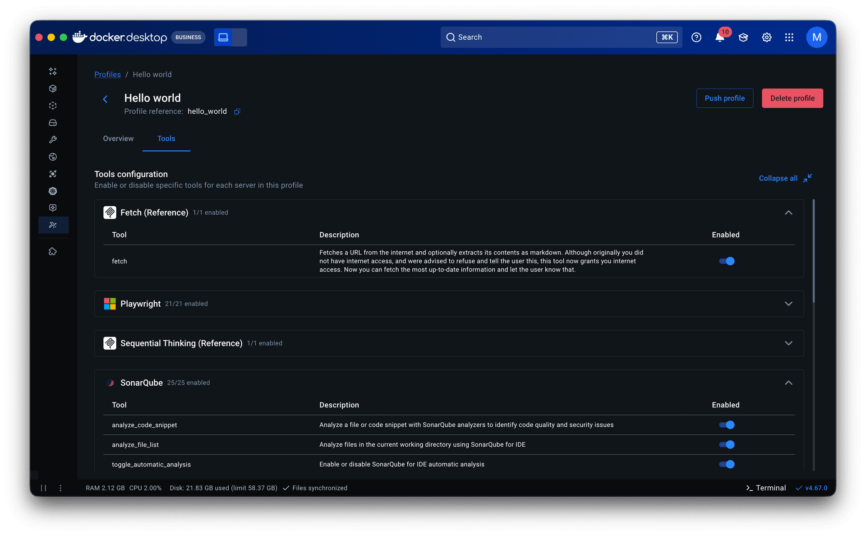Open notifications bell icon
866x536 pixels.
(x=719, y=37)
